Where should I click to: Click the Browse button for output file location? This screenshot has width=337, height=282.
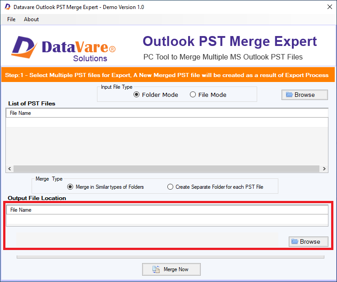point(309,241)
